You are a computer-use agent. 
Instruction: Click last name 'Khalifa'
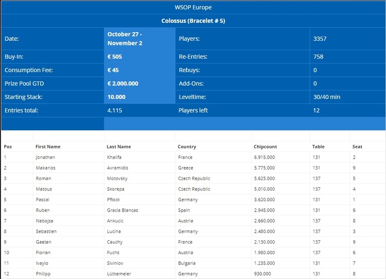point(114,157)
